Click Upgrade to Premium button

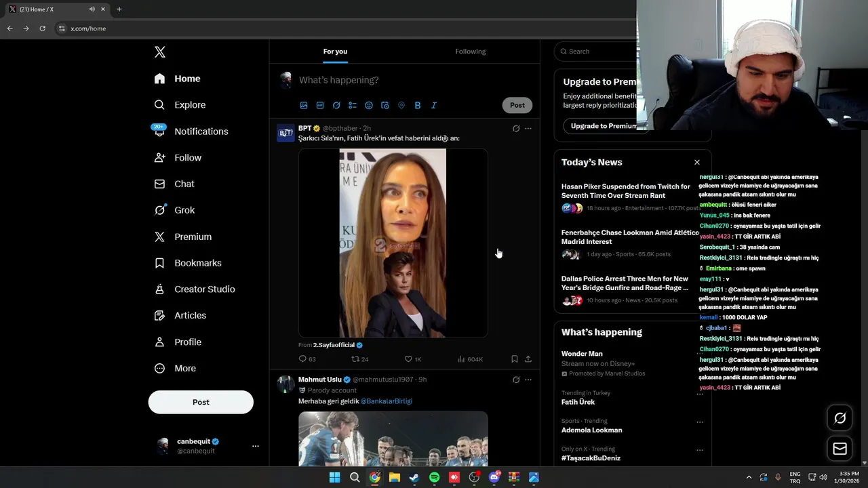[x=603, y=126]
